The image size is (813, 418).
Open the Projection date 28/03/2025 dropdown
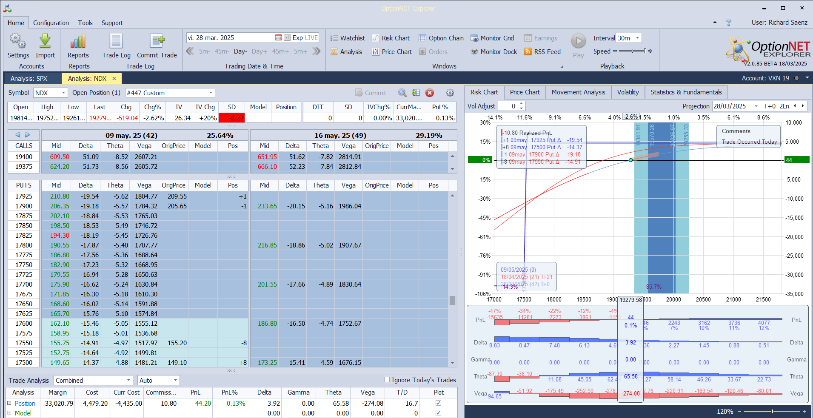point(756,106)
